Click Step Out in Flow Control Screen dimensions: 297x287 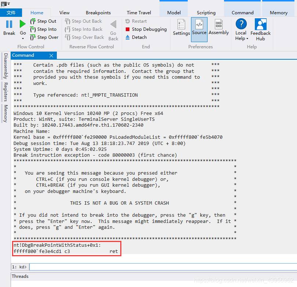tap(43, 21)
